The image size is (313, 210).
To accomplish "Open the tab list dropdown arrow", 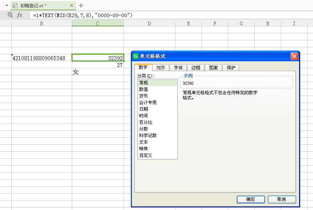I will [x=7, y=5].
